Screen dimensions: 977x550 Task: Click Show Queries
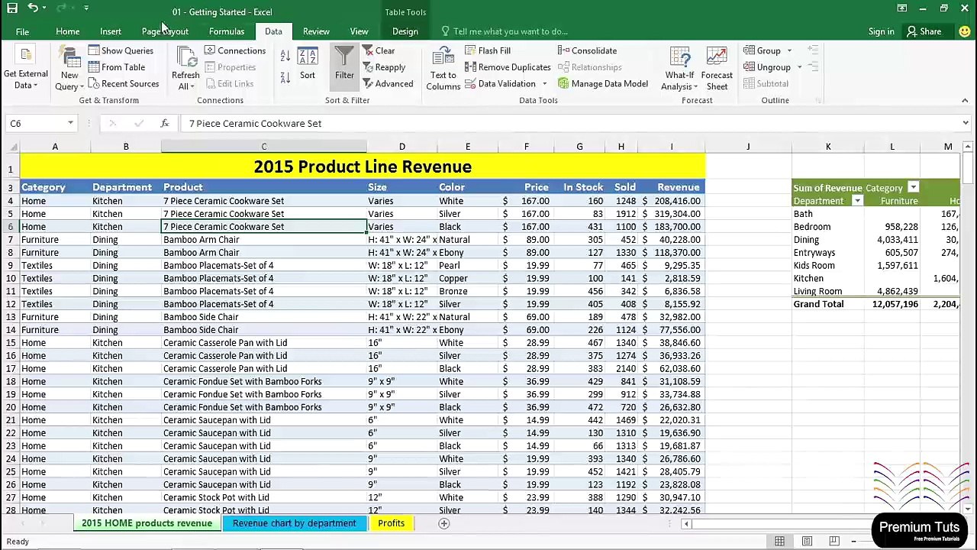pyautogui.click(x=121, y=50)
